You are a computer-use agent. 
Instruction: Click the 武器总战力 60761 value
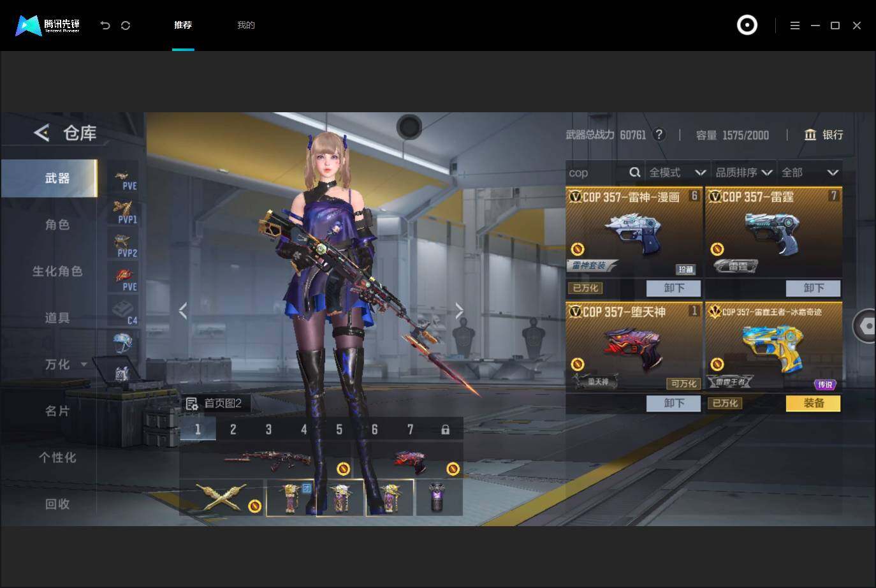[x=606, y=135]
